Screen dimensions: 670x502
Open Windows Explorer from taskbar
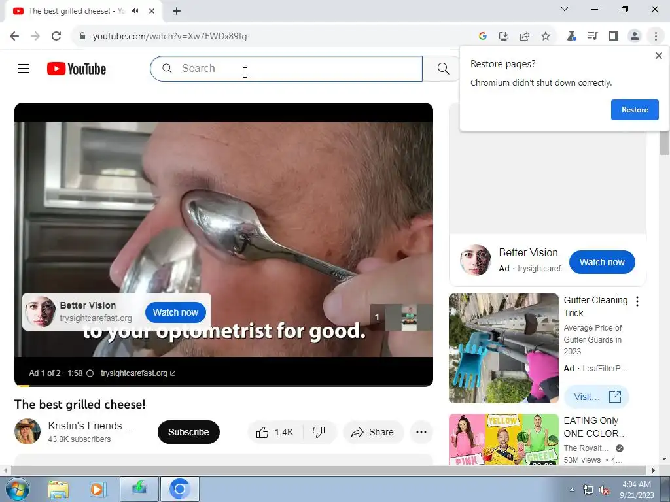point(58,489)
